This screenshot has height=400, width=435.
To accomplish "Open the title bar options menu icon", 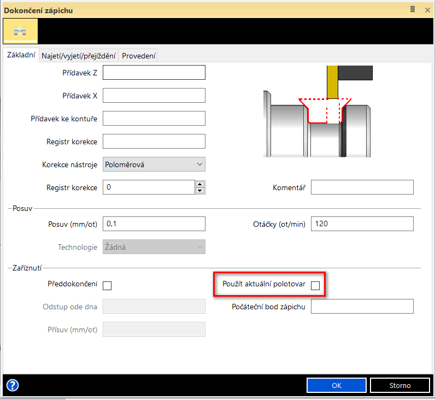I will tap(412, 9).
